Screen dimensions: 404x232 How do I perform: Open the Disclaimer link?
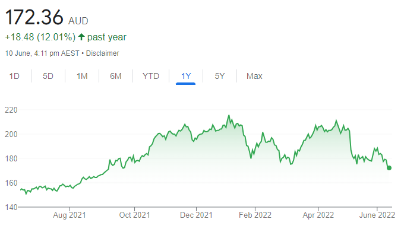103,53
